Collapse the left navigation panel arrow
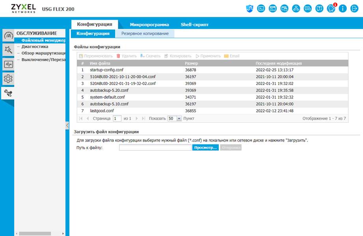The image size is (363, 236). (67, 125)
